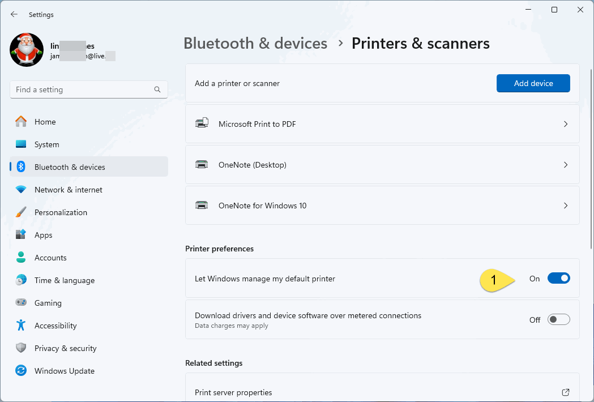Click Bluetooth & devices breadcrumb link

[255, 43]
